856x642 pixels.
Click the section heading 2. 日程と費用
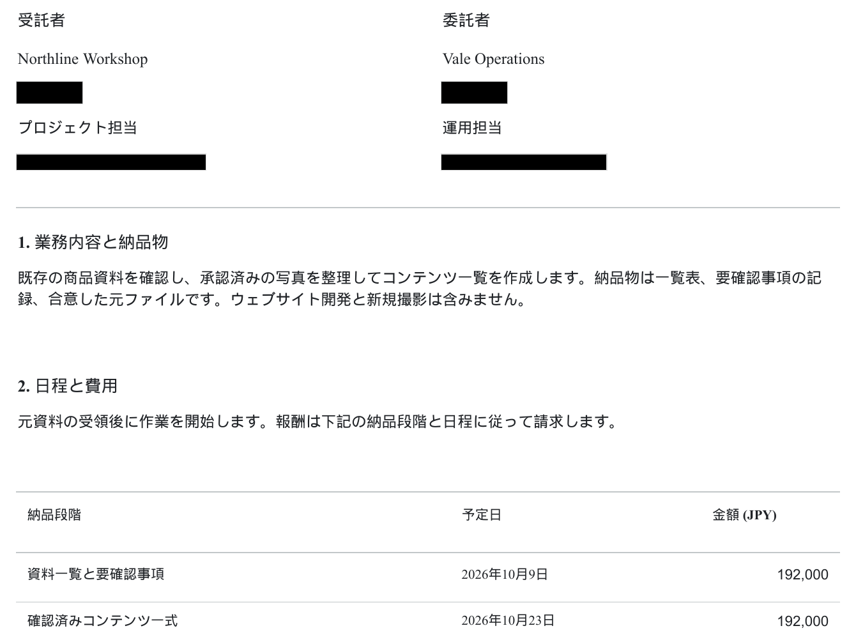click(x=68, y=386)
